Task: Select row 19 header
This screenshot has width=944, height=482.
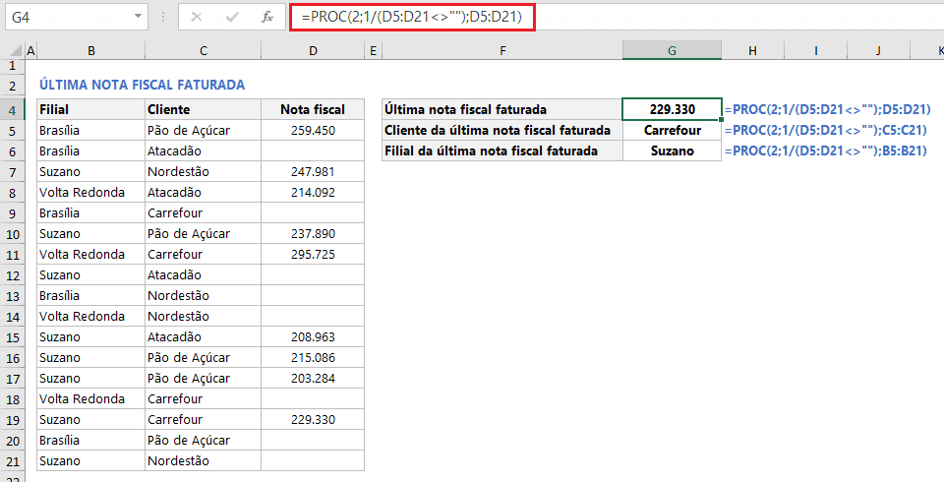Action: click(12, 419)
